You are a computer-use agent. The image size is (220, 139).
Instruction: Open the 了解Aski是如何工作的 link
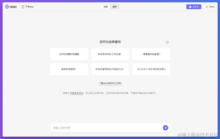tap(110, 83)
